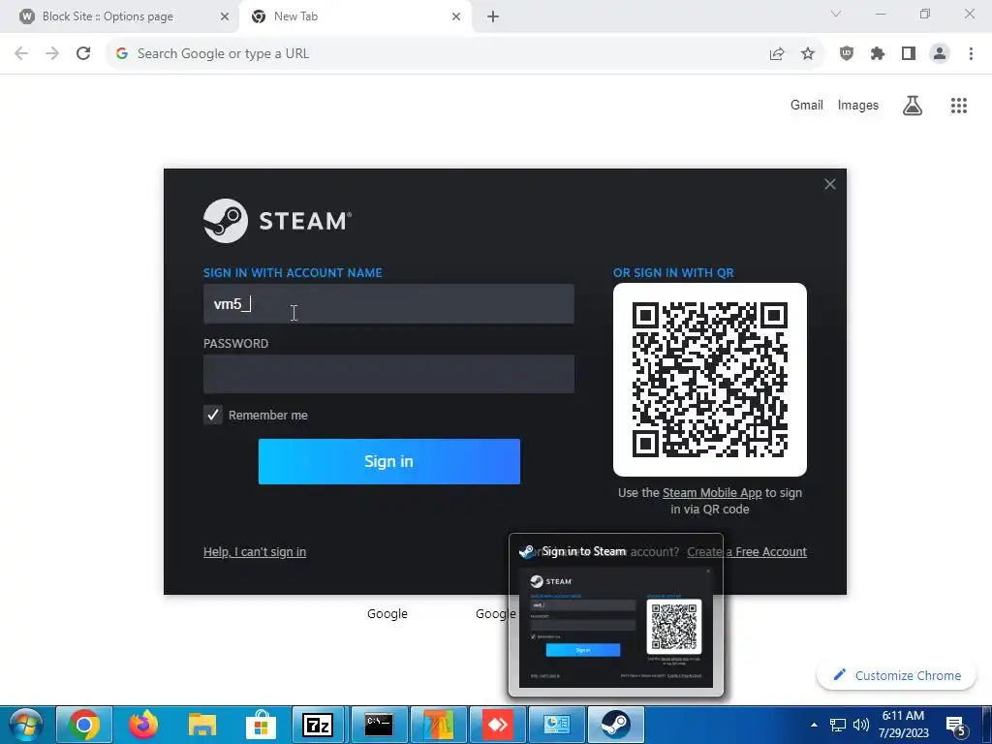
Task: Click the share page icon in the address bar
Action: tap(777, 54)
